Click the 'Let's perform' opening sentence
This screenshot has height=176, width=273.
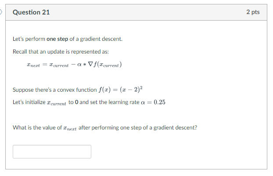pos(68,39)
